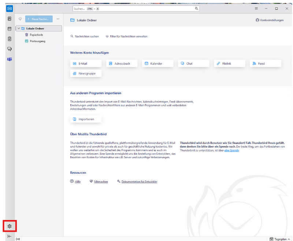Add a Chat account
The image size is (293, 241).
[194, 63]
